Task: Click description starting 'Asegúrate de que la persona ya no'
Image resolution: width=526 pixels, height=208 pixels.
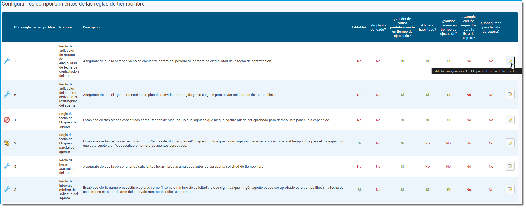Action: [x=177, y=61]
